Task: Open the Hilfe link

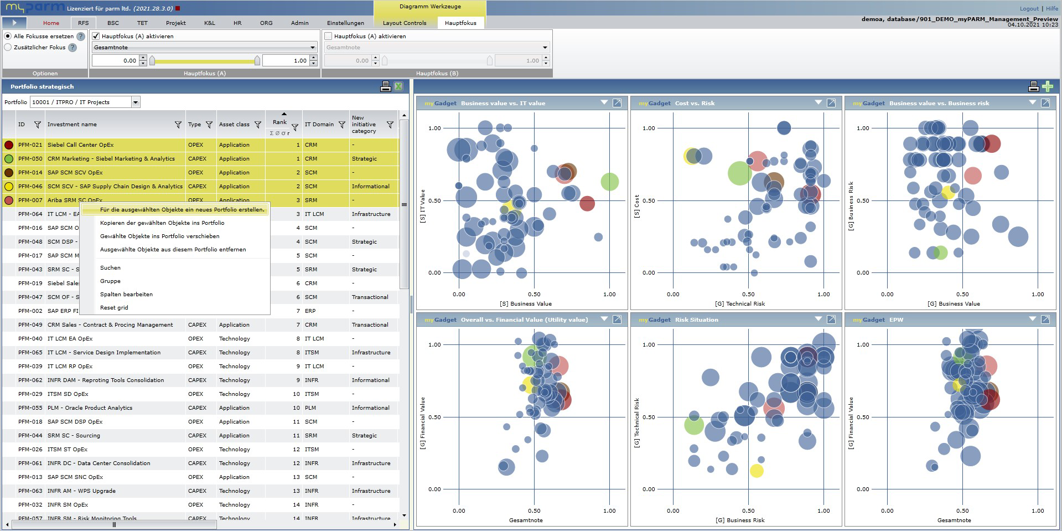Action: (x=1051, y=8)
